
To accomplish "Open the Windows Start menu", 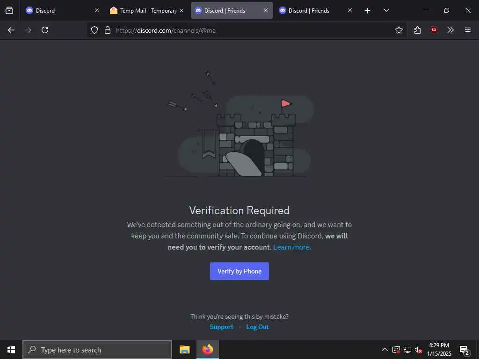I will click(11, 350).
